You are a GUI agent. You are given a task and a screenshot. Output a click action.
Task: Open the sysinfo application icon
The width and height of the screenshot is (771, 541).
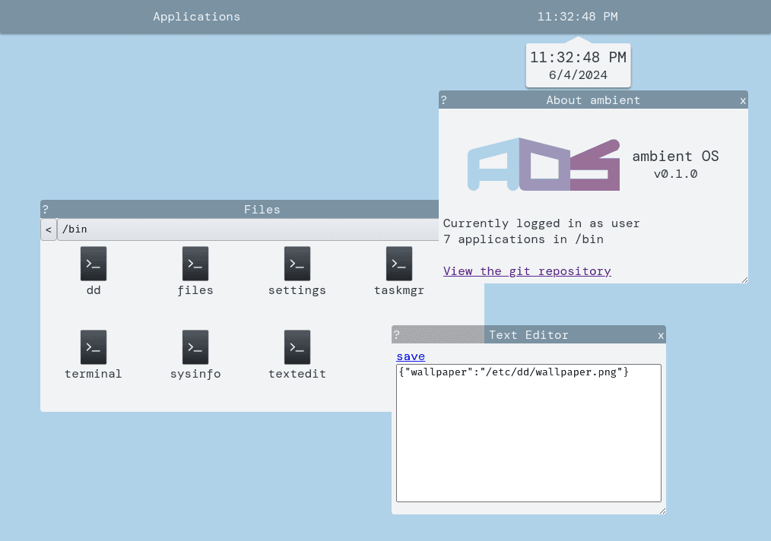[x=195, y=347]
